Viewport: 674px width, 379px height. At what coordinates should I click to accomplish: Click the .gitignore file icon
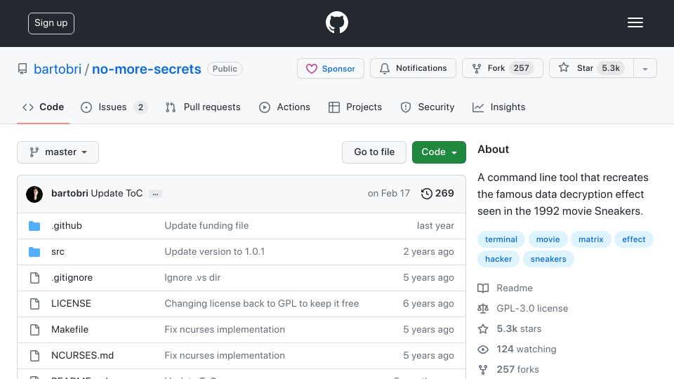tap(35, 278)
